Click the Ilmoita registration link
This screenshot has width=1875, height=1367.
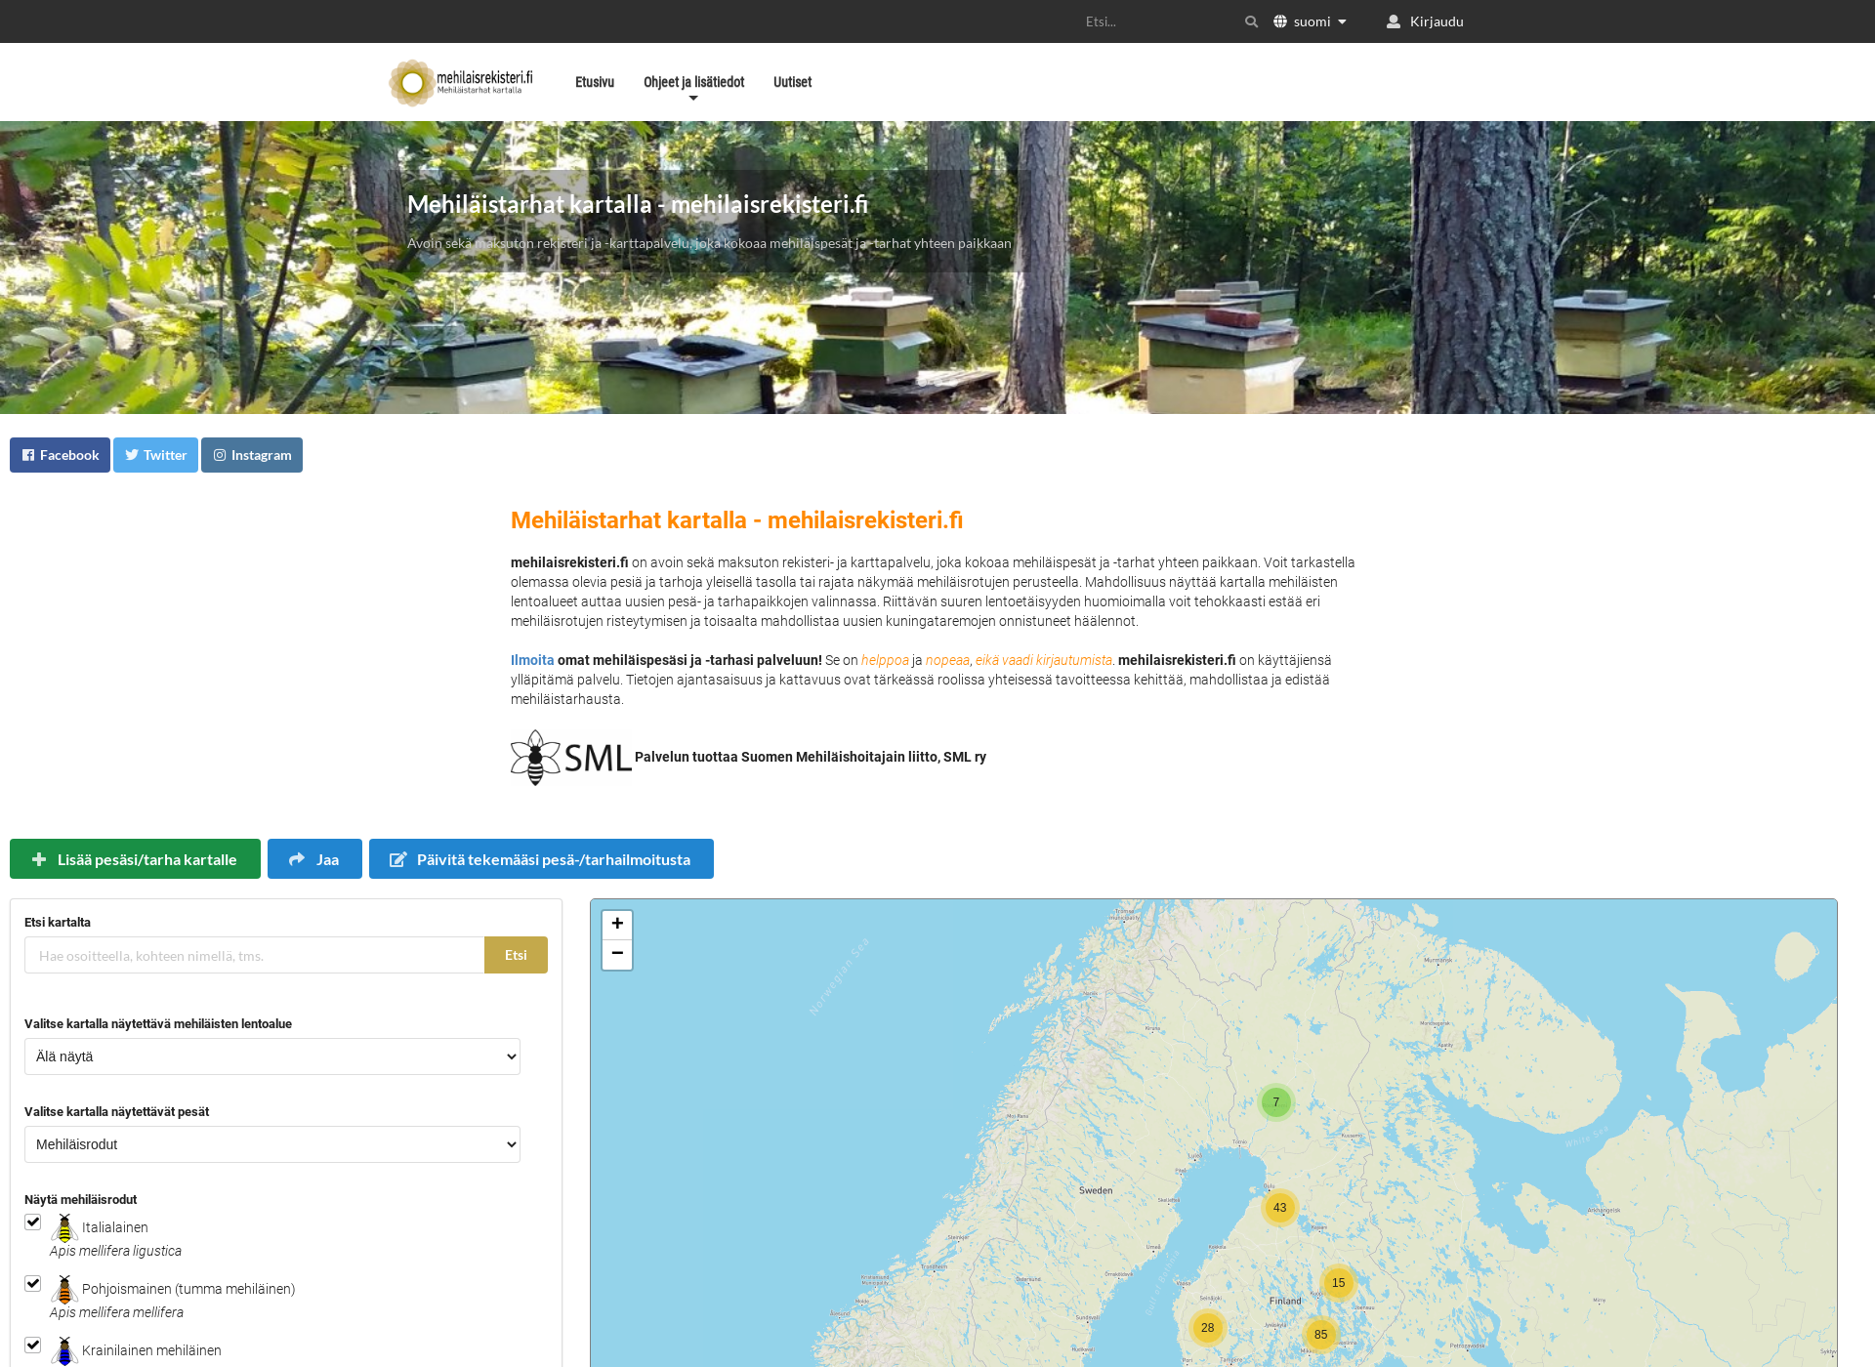528,659
